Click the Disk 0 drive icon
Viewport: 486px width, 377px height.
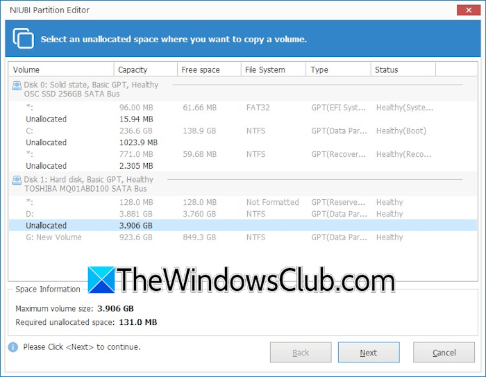pyautogui.click(x=17, y=85)
